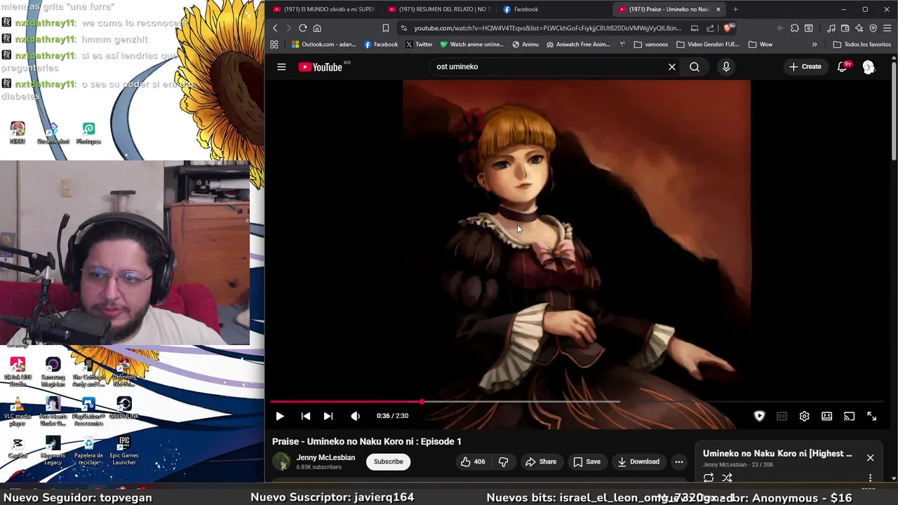Open browser extensions puzzle icon
898x505 pixels.
(x=794, y=28)
